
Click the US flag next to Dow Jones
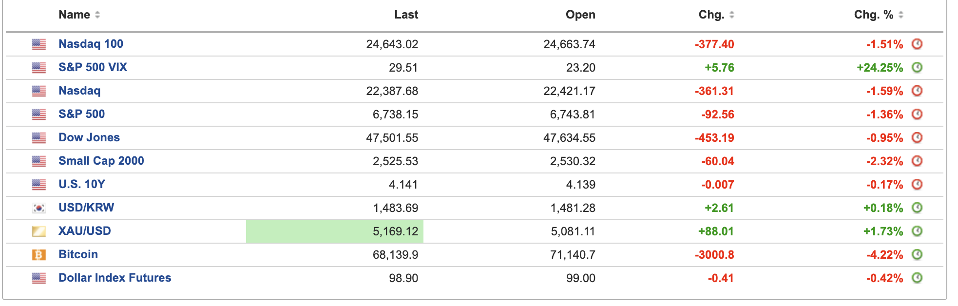tap(39, 138)
